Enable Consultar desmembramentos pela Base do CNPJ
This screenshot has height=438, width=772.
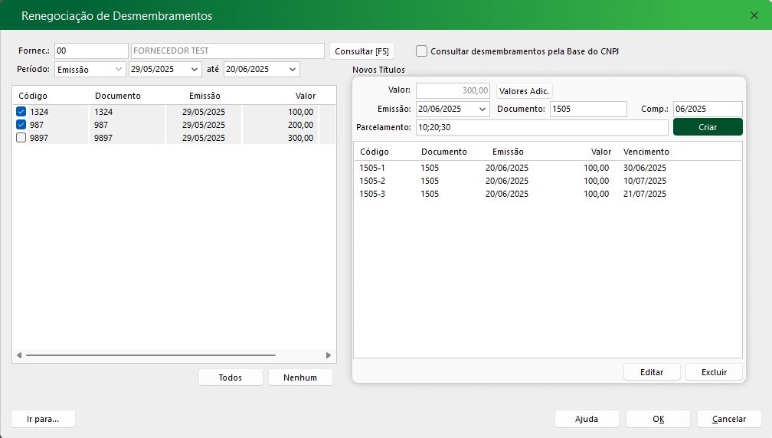click(x=422, y=51)
